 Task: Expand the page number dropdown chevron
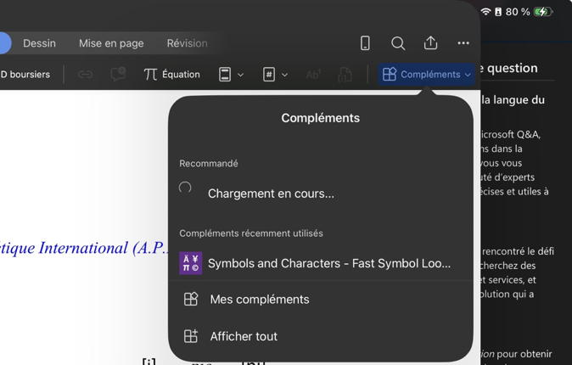285,75
